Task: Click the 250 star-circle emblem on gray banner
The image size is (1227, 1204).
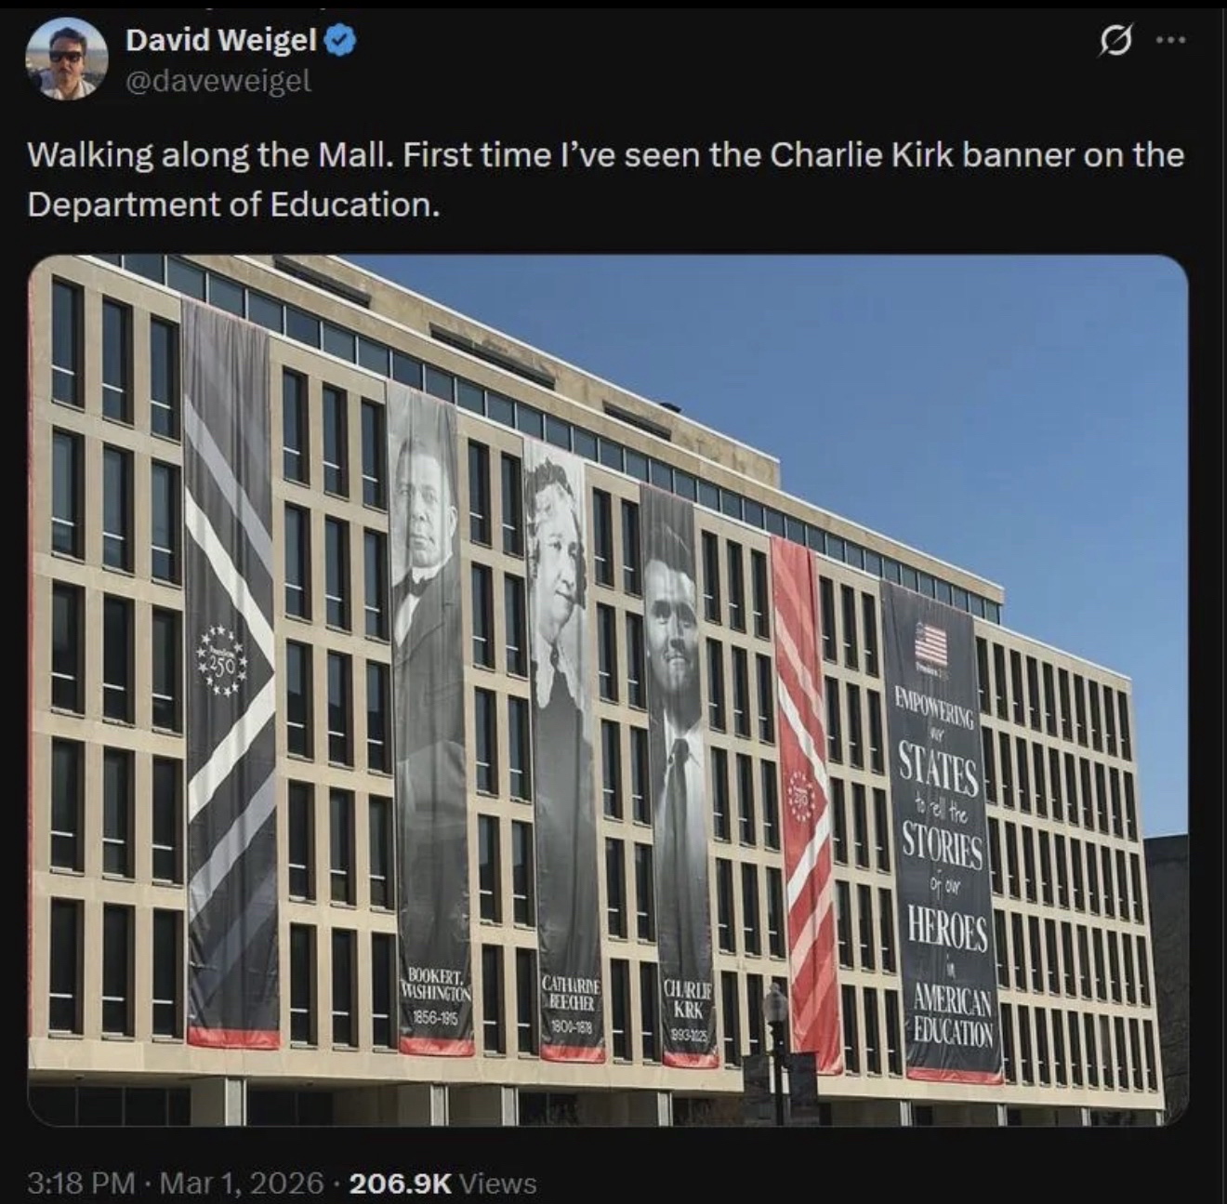Action: [x=221, y=663]
